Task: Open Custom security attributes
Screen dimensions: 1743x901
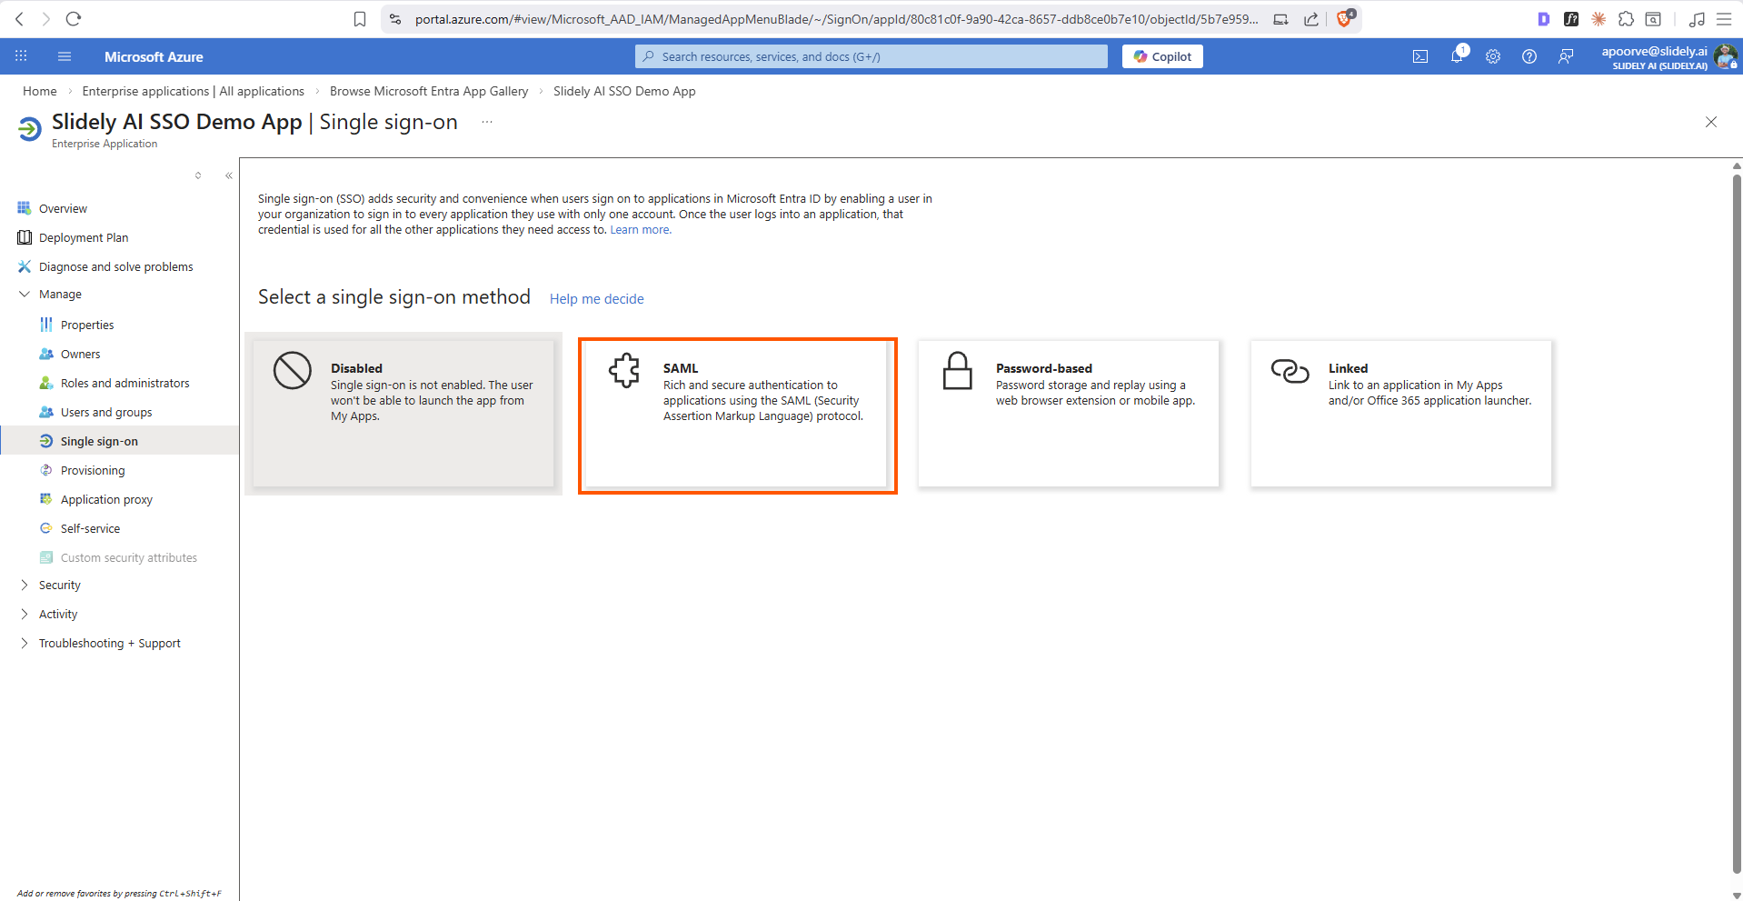Action: tap(129, 557)
